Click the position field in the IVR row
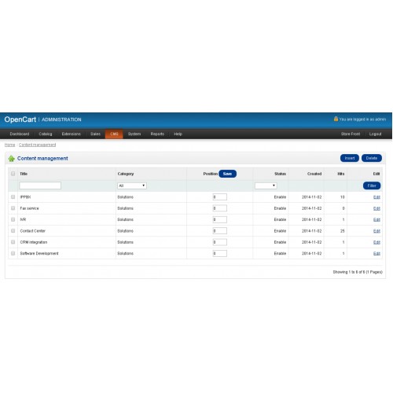The width and height of the screenshot is (393, 393). click(x=220, y=219)
